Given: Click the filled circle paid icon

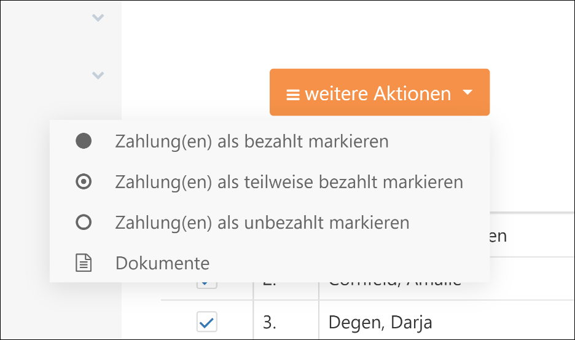Looking at the screenshot, I should point(84,141).
